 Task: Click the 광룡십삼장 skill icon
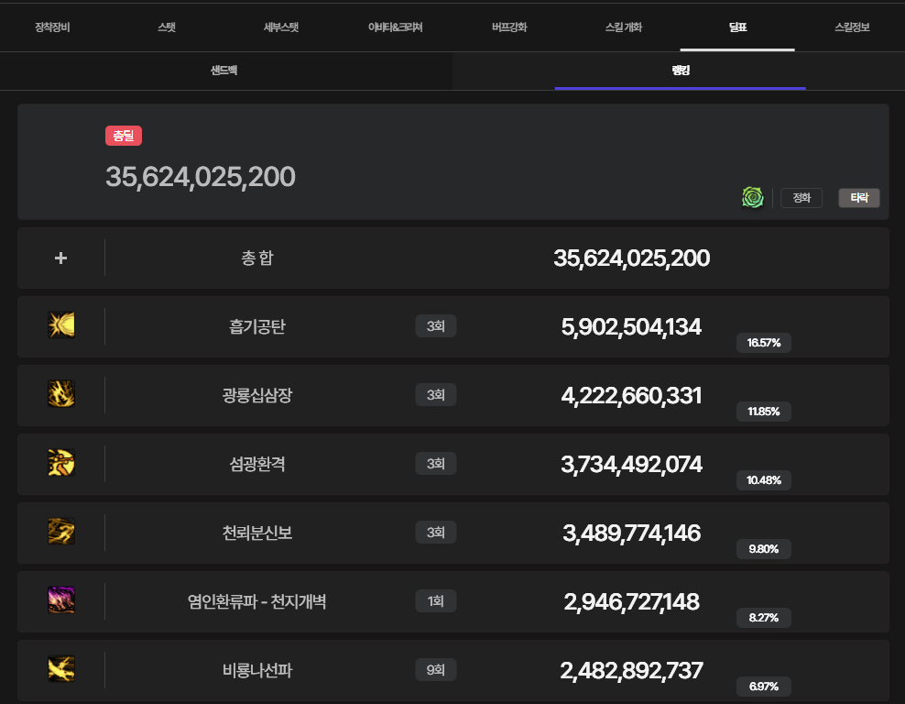61,394
